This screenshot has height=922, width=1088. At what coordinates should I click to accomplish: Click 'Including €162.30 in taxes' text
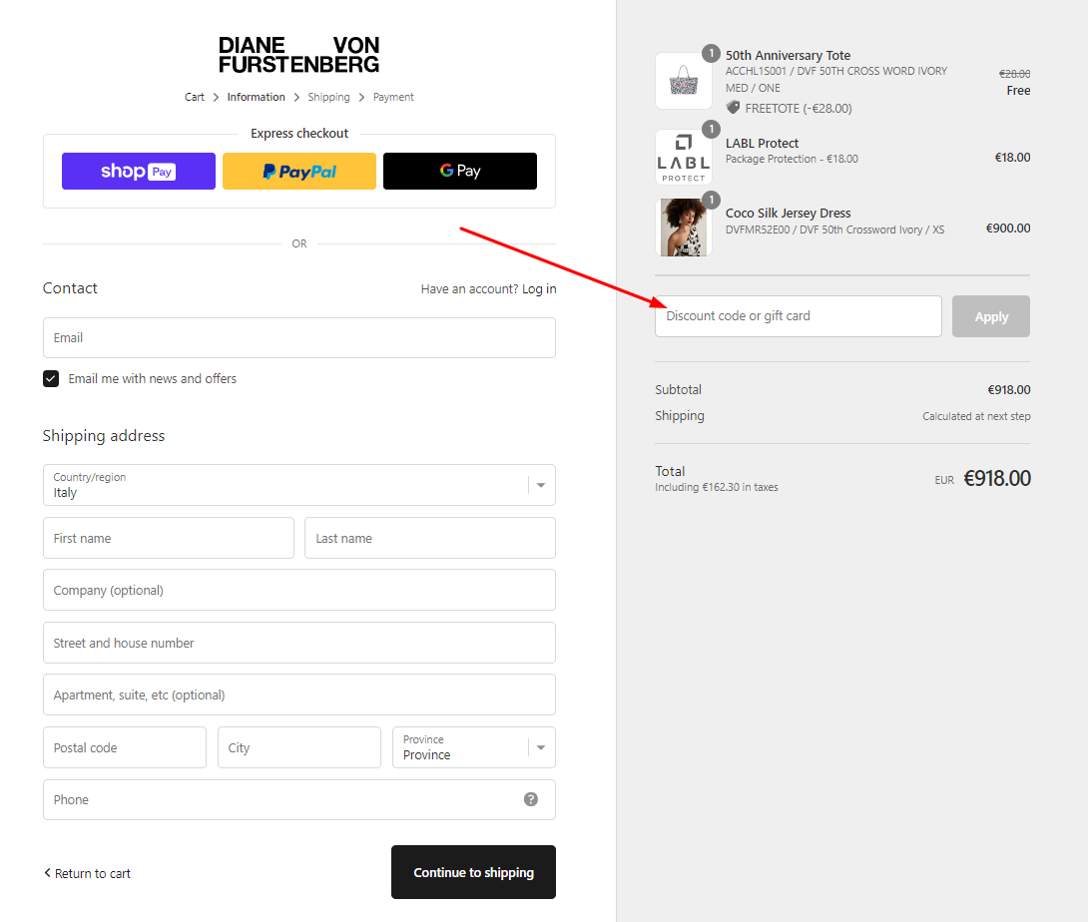coord(716,487)
